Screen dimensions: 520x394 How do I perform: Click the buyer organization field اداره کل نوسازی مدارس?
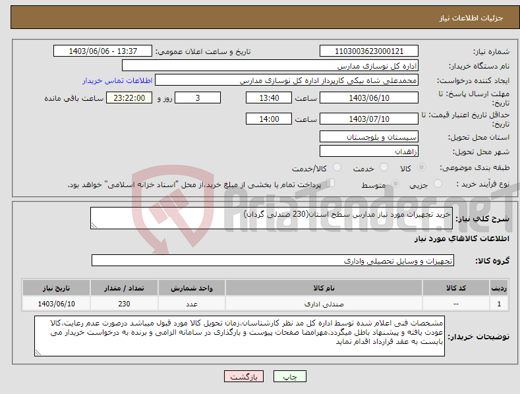pos(270,66)
